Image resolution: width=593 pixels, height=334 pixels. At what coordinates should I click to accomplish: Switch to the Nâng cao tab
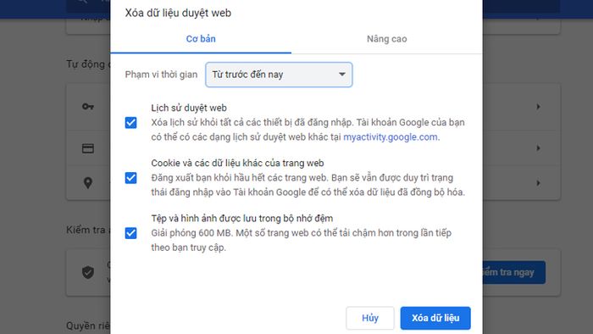(x=387, y=39)
